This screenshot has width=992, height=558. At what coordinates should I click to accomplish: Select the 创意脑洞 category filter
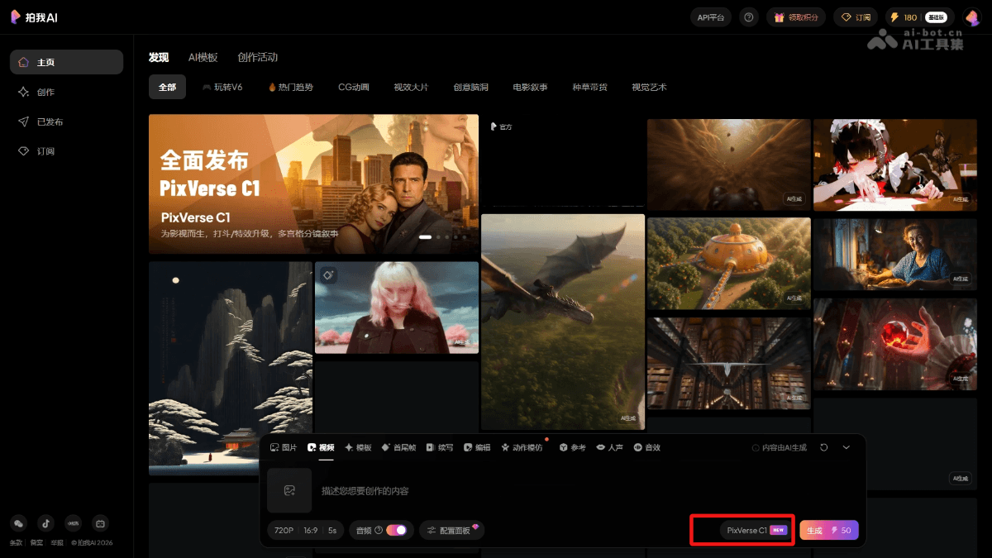coord(470,87)
